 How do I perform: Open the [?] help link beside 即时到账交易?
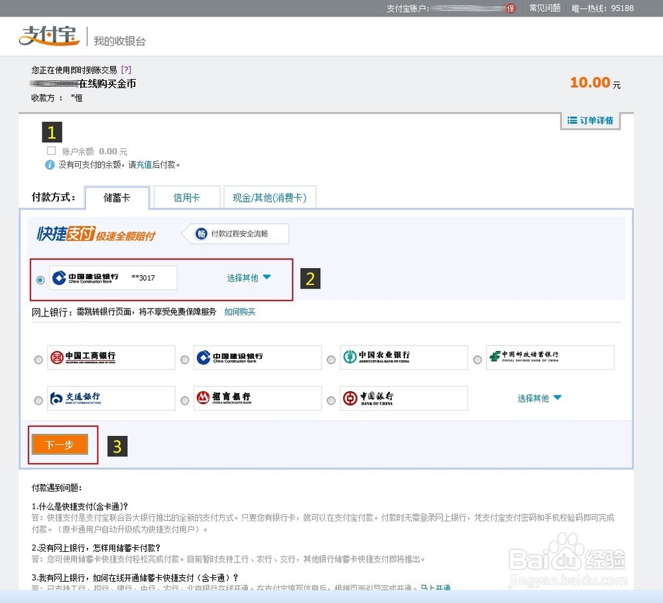pyautogui.click(x=126, y=70)
